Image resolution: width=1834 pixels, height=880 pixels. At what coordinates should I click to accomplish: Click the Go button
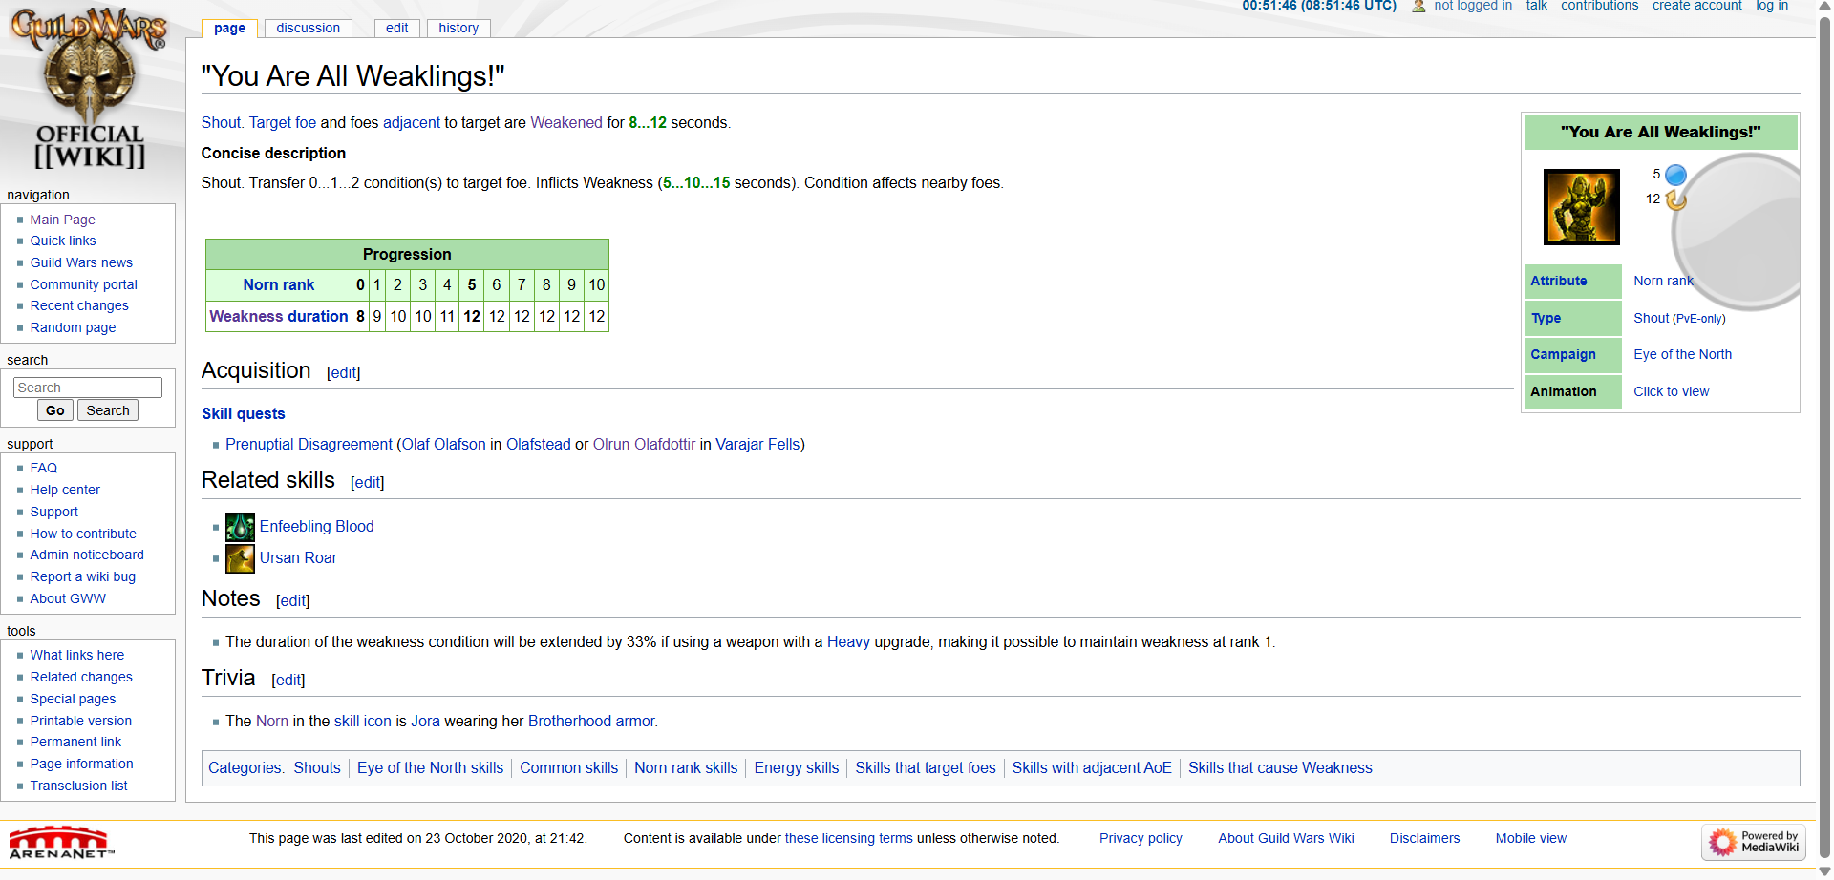pyautogui.click(x=55, y=410)
